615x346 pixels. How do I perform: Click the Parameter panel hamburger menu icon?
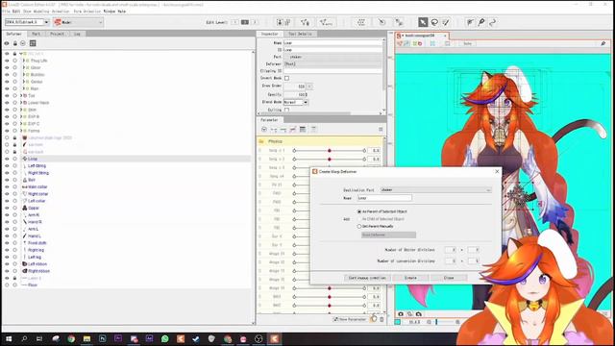click(x=381, y=130)
